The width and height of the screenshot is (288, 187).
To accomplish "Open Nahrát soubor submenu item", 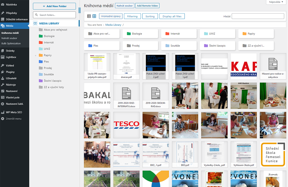I will click(9, 38).
